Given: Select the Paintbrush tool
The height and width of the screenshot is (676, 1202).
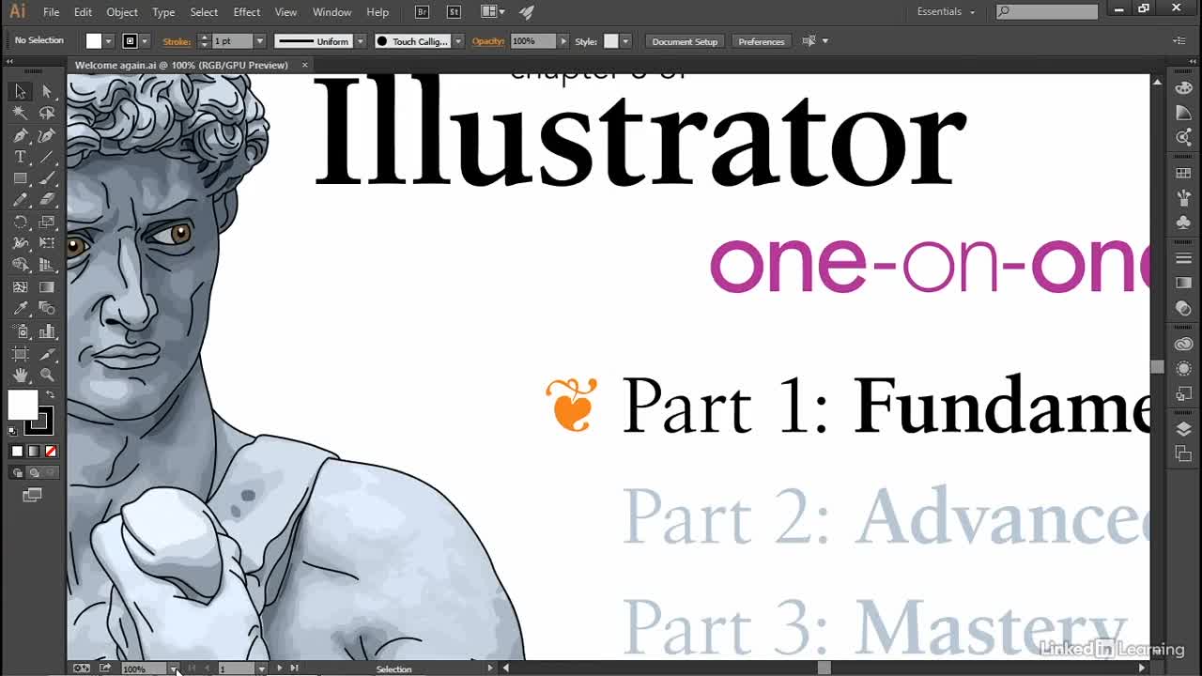Looking at the screenshot, I should [x=47, y=178].
